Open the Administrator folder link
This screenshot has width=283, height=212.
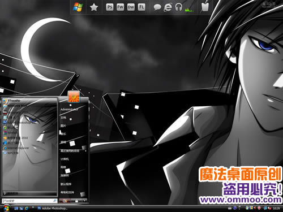[x=69, y=109]
